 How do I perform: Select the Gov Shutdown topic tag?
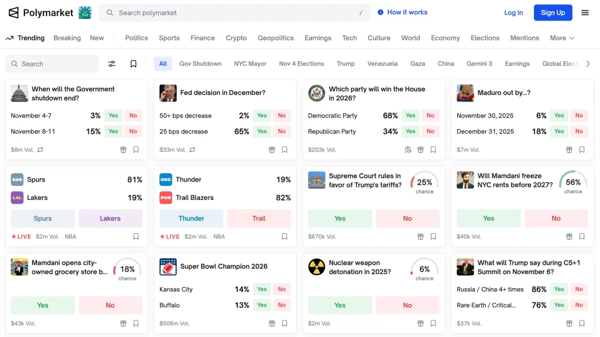pyautogui.click(x=200, y=64)
